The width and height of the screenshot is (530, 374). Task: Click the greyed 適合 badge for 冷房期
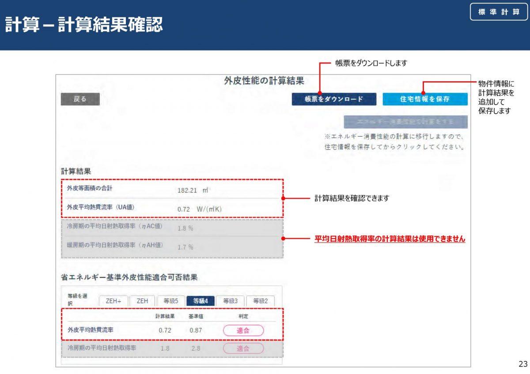243,348
